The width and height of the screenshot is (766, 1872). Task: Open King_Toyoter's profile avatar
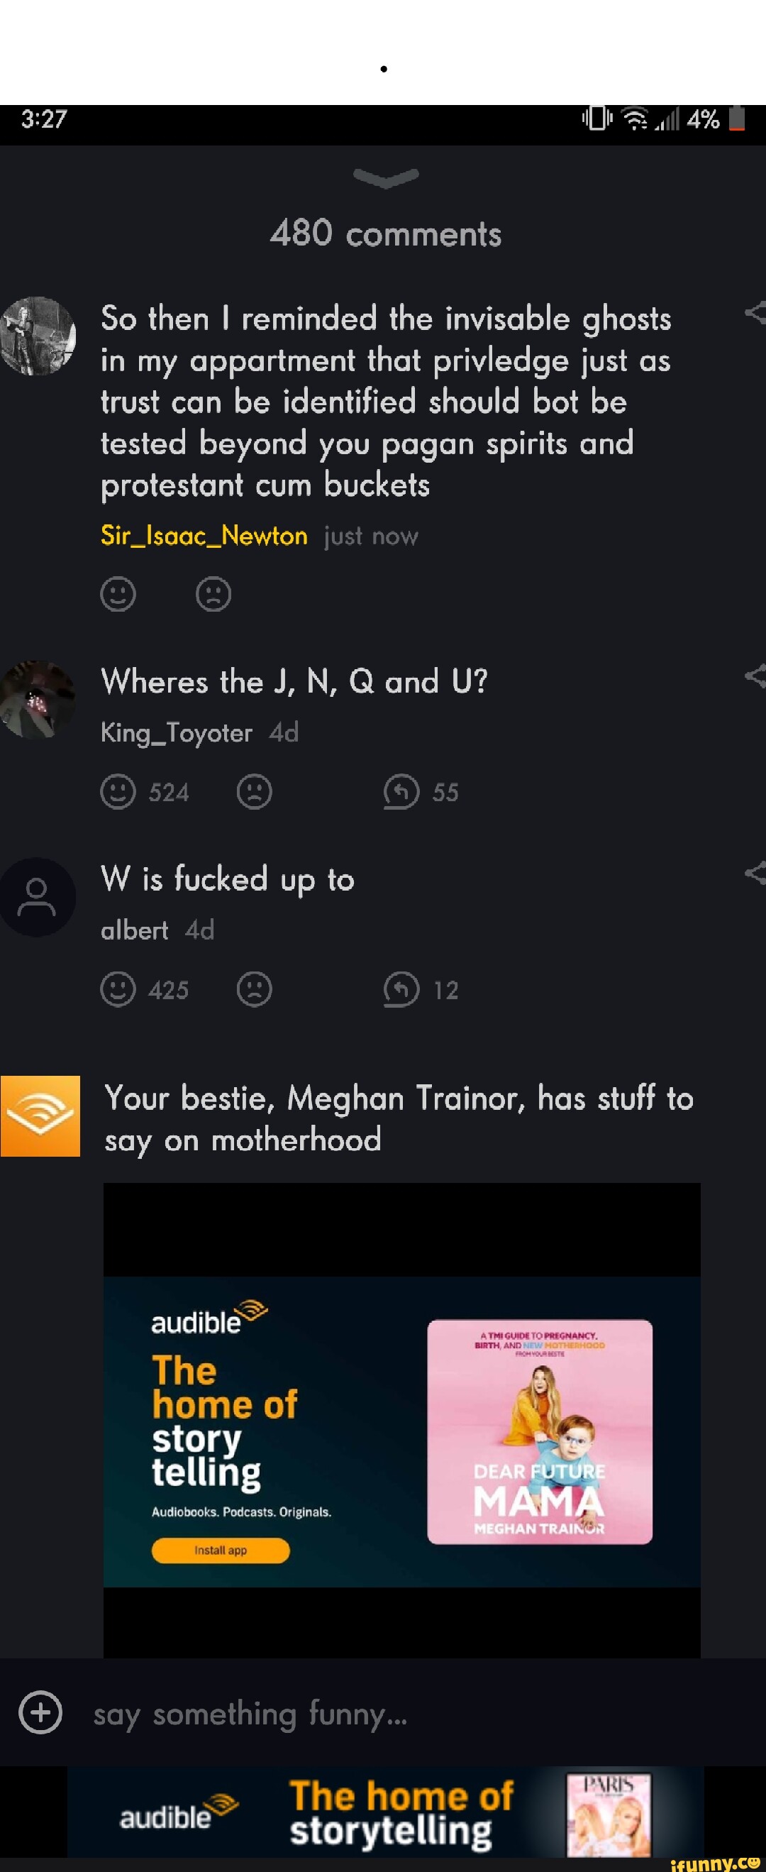[x=38, y=699]
